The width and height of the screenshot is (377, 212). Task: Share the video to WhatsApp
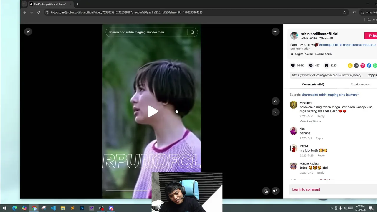click(x=375, y=66)
